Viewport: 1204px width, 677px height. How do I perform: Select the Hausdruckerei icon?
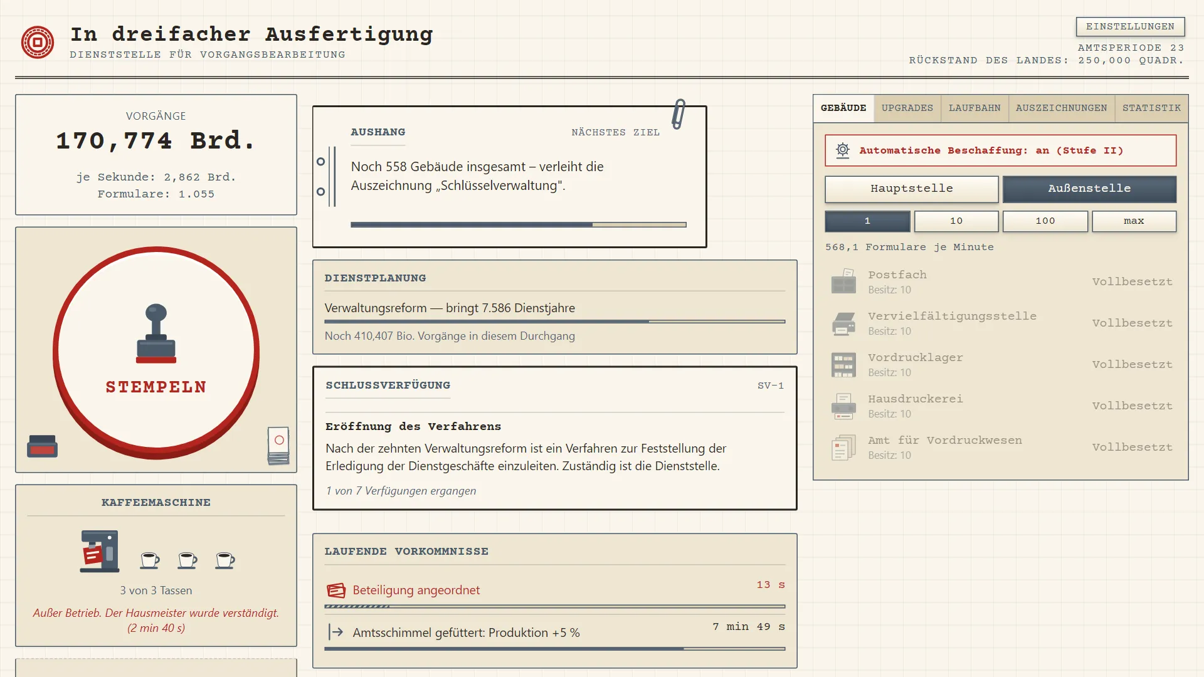(843, 406)
